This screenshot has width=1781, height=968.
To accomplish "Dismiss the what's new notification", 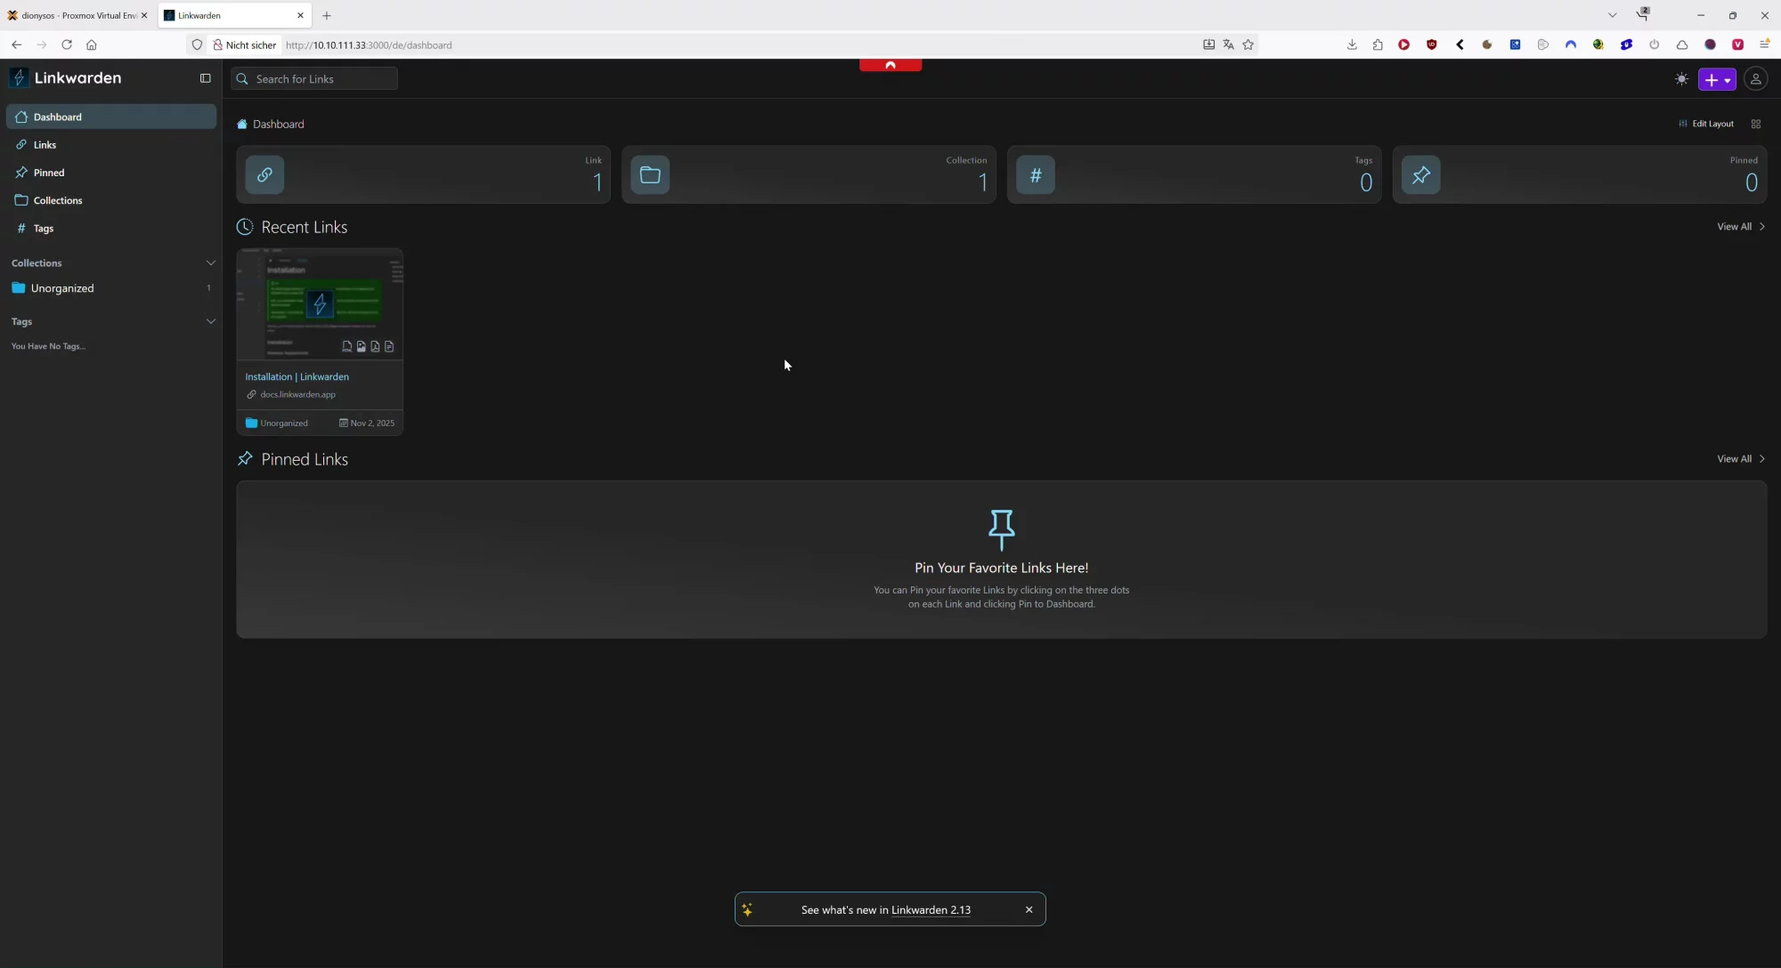I will (x=1029, y=909).
